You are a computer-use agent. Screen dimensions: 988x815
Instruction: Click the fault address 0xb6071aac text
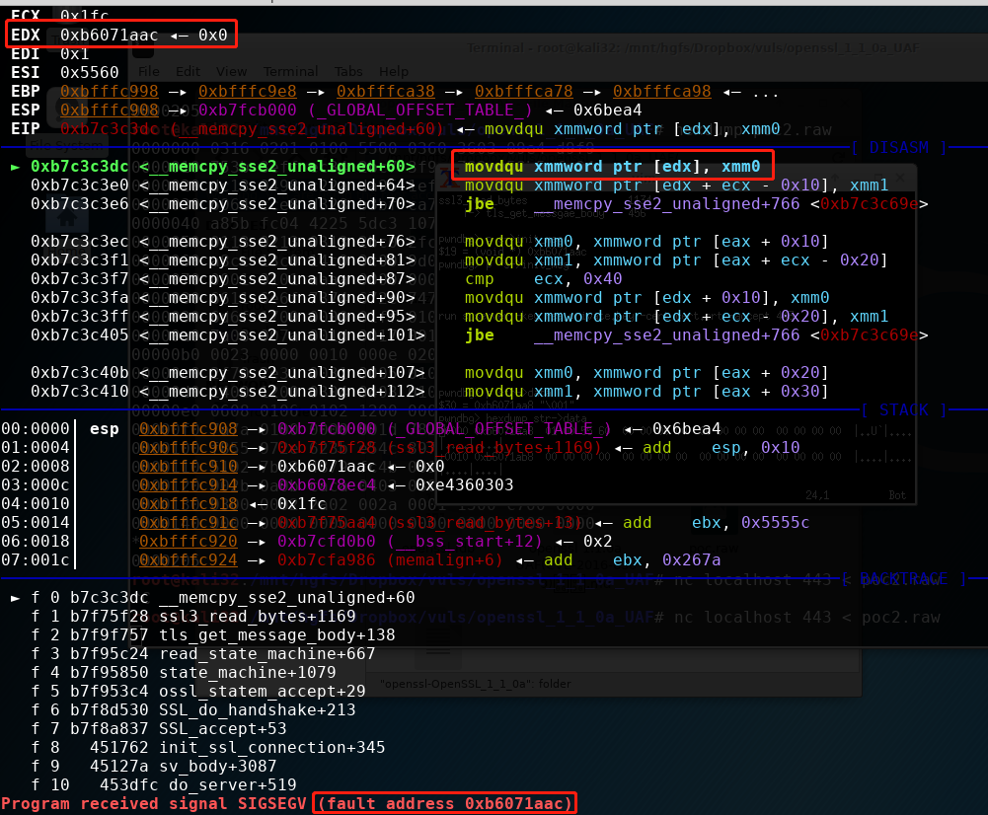click(x=445, y=804)
